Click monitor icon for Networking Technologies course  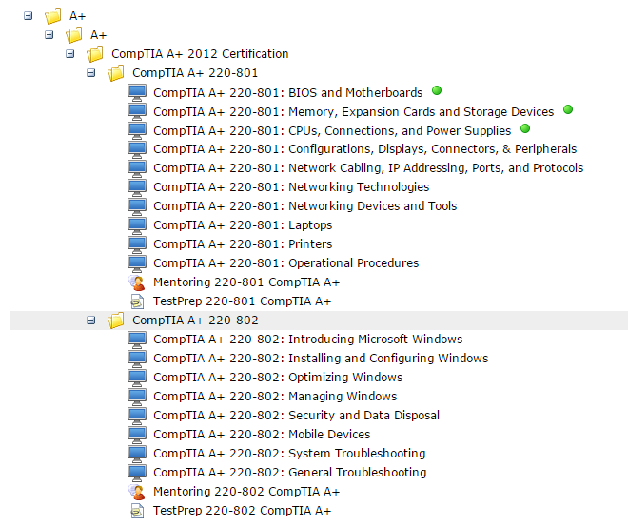tap(137, 187)
